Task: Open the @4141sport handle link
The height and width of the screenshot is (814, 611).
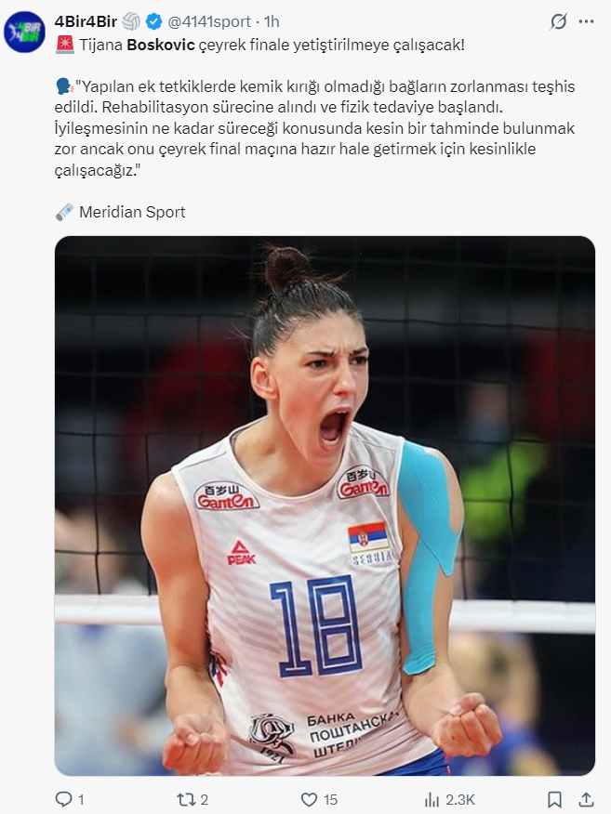Action: click(209, 21)
